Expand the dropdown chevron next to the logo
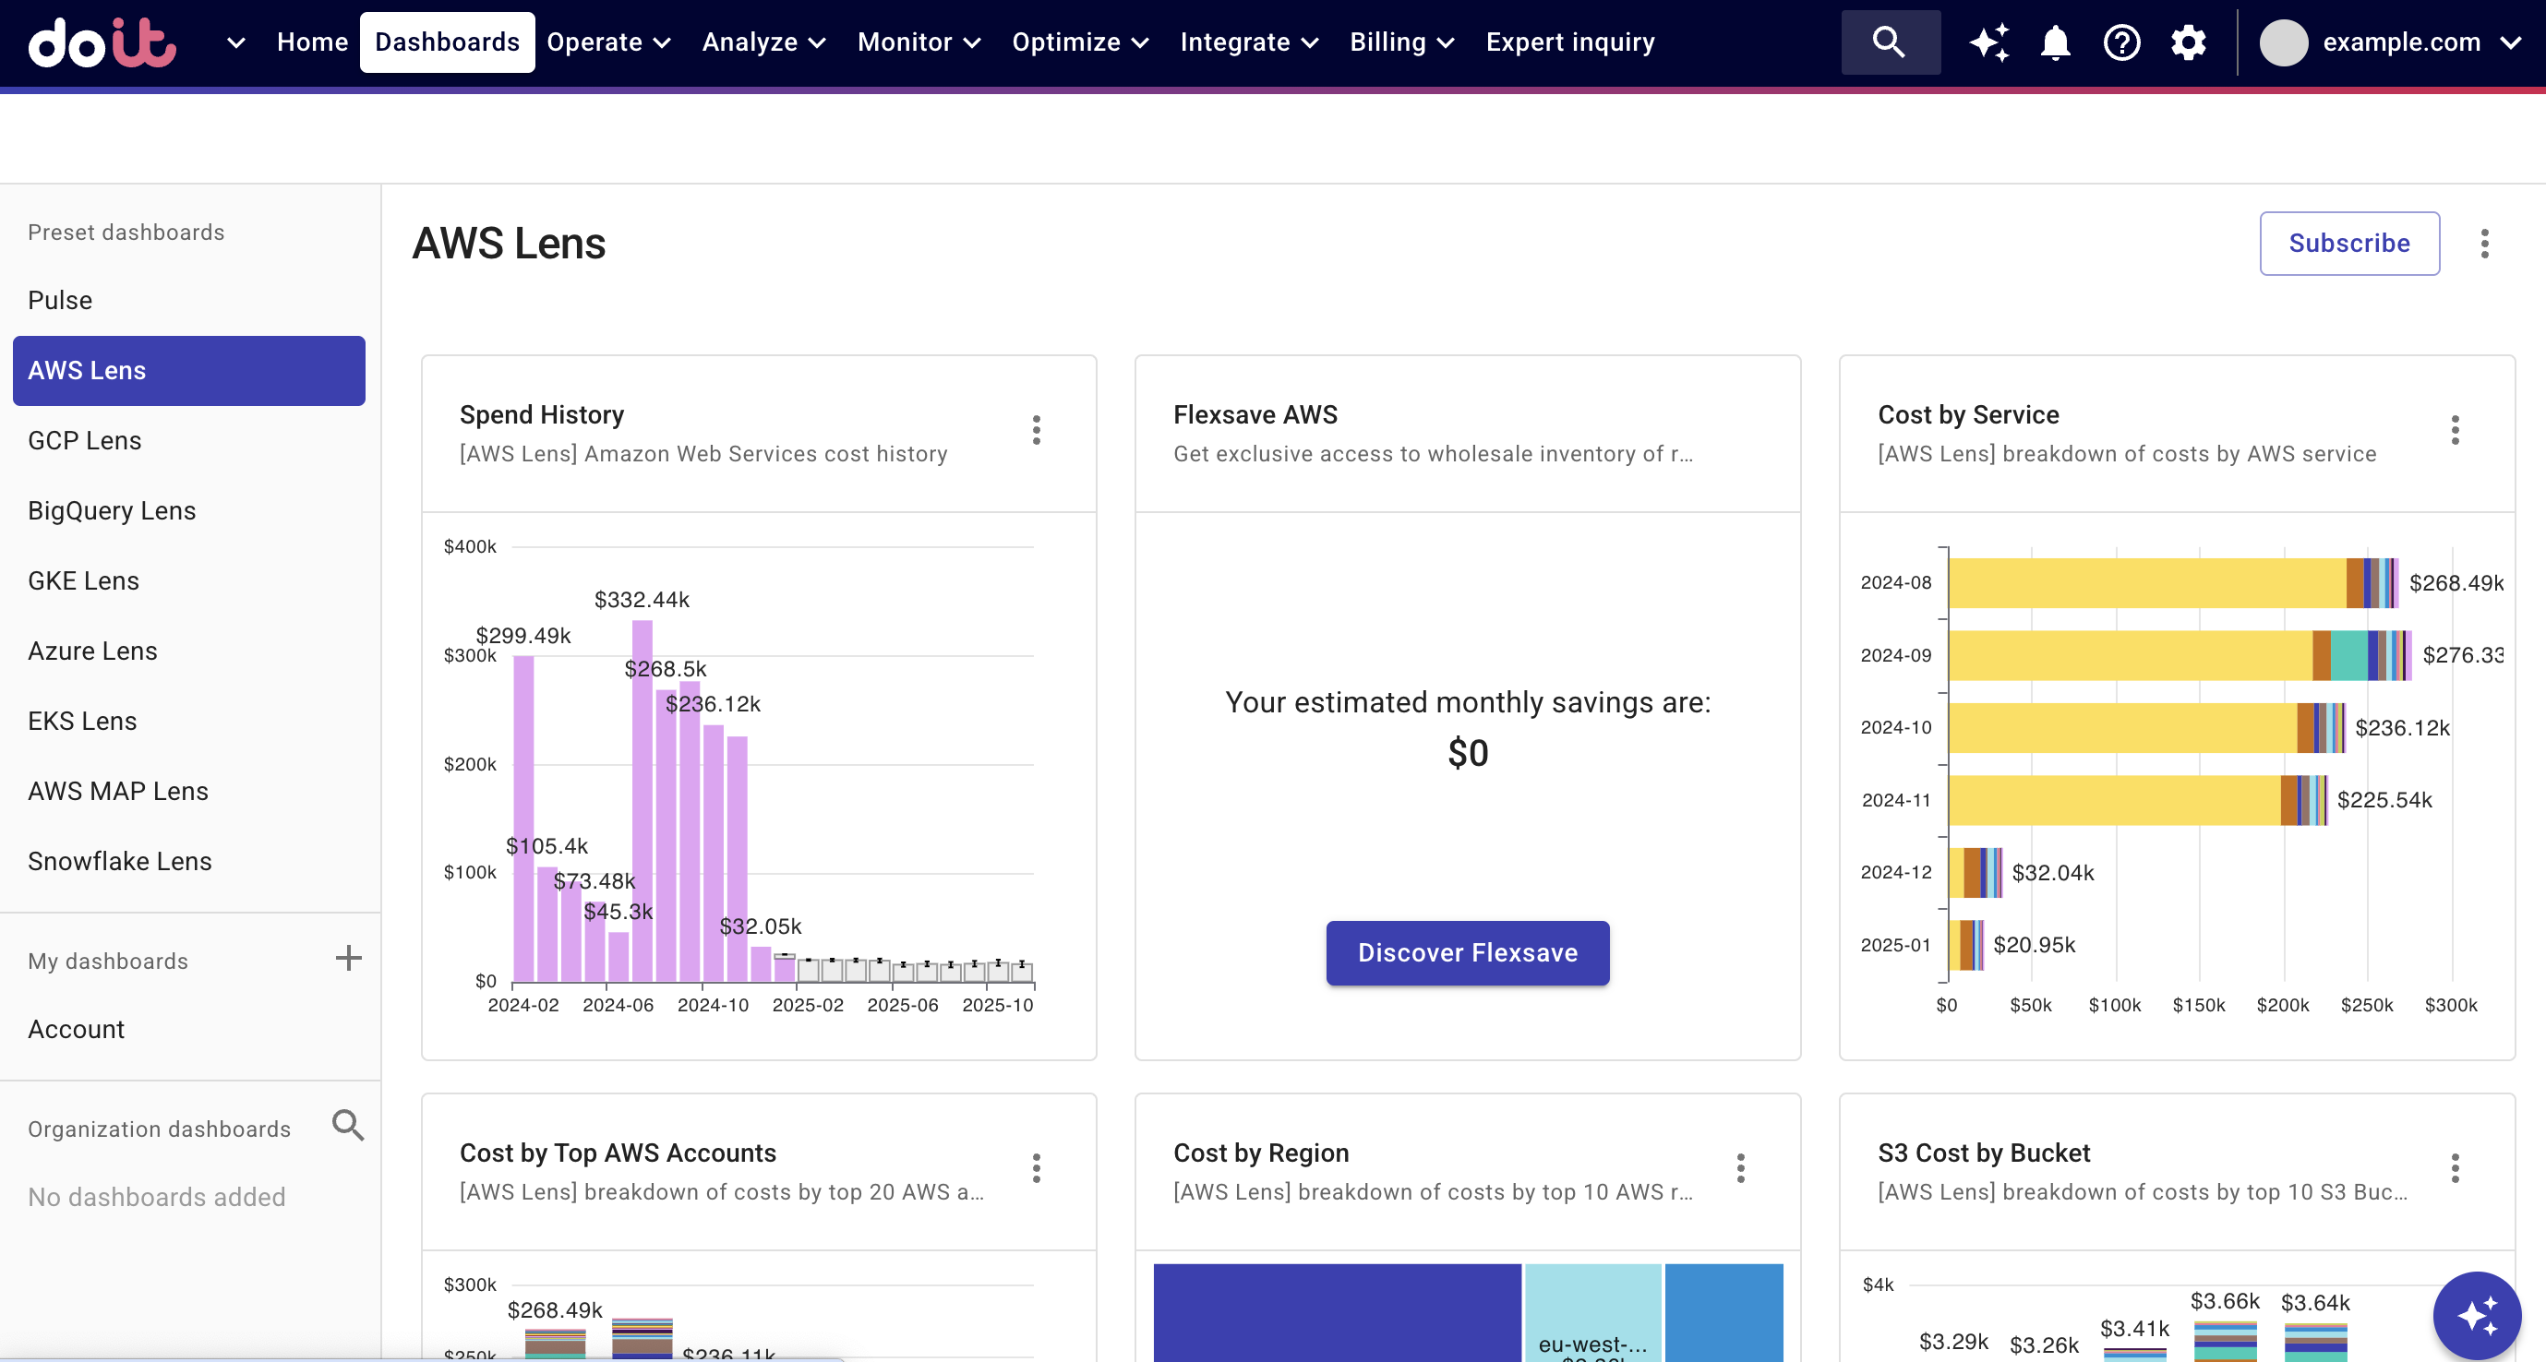This screenshot has height=1362, width=2546. pos(235,42)
